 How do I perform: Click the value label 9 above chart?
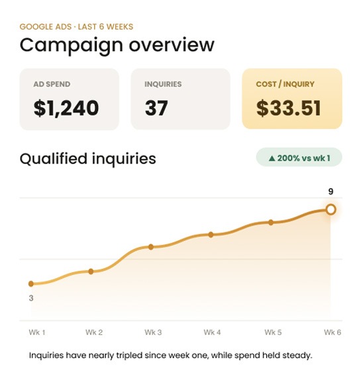pos(331,192)
